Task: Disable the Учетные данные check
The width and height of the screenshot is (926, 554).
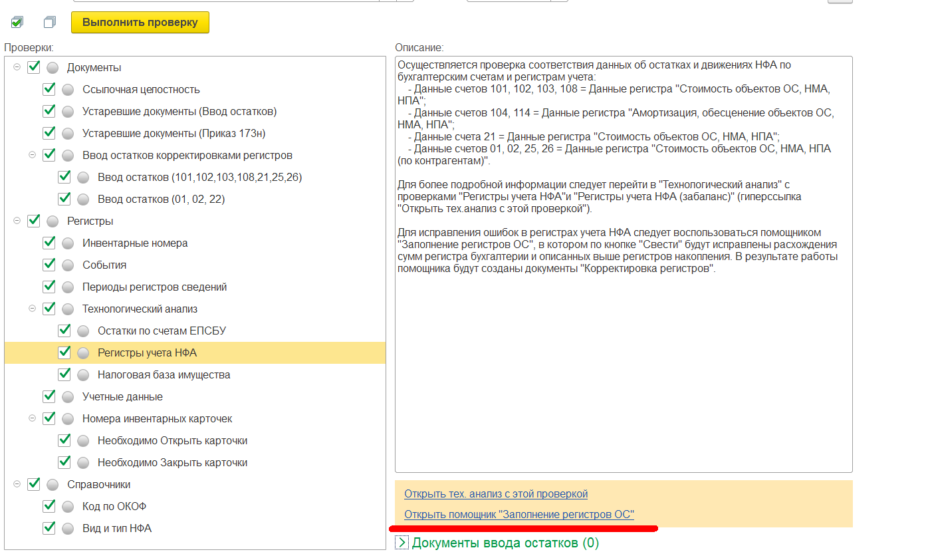Action: click(x=49, y=396)
